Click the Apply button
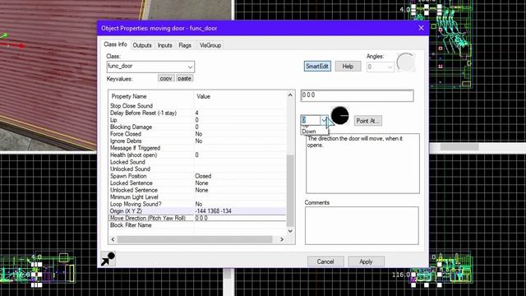The width and height of the screenshot is (526, 296). click(x=366, y=261)
